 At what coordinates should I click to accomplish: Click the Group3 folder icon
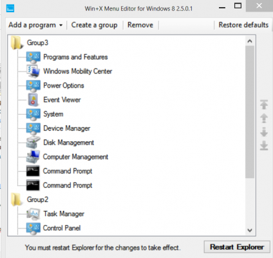(17, 43)
